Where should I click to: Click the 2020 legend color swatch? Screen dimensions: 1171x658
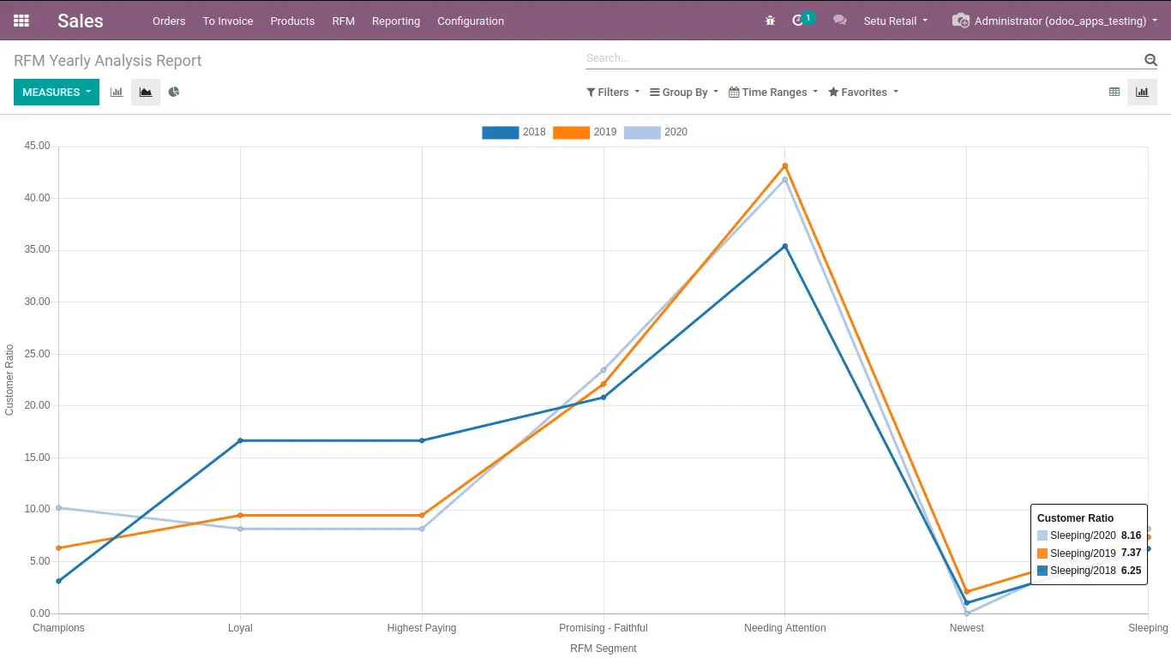pos(642,132)
